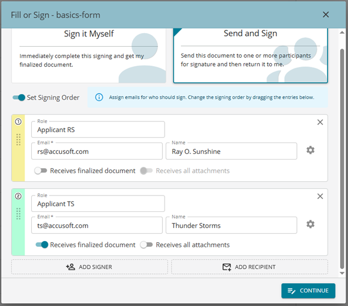Select the Sign it Myself card
This screenshot has width=348, height=306.
click(89, 55)
